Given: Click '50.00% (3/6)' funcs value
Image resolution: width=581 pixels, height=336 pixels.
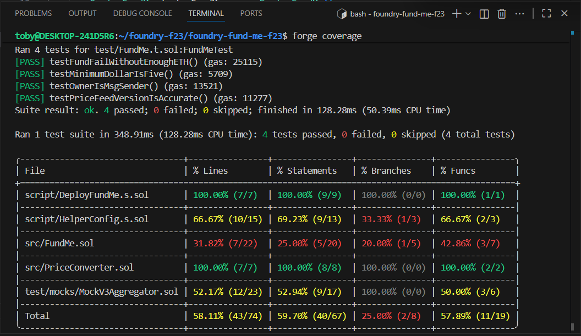Looking at the screenshot, I should [x=470, y=292].
